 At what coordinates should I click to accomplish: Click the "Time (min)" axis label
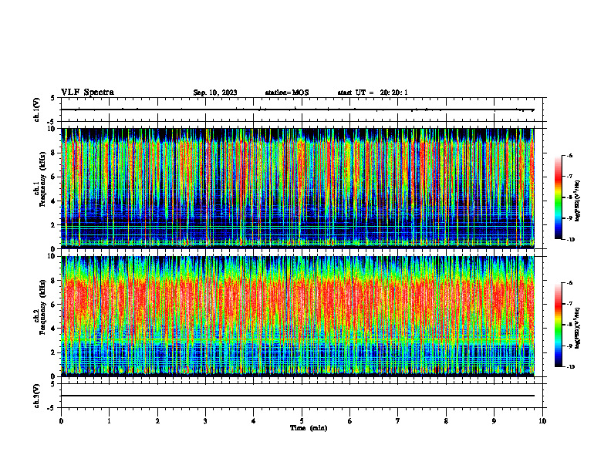pyautogui.click(x=309, y=428)
